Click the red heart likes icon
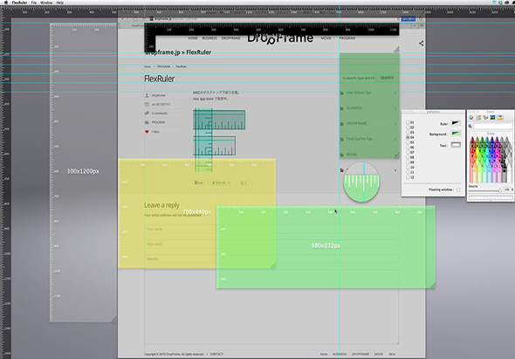 pos(147,132)
